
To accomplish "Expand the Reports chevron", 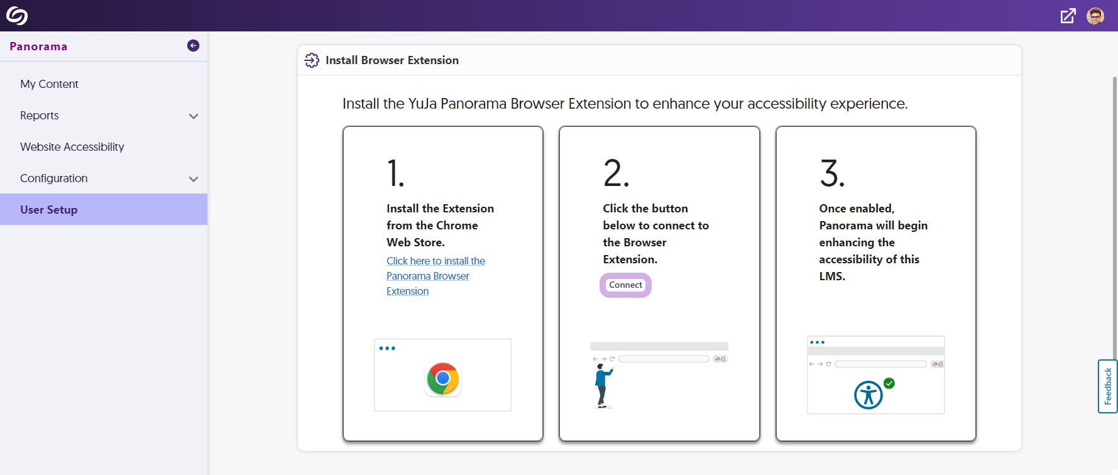I will [x=194, y=116].
